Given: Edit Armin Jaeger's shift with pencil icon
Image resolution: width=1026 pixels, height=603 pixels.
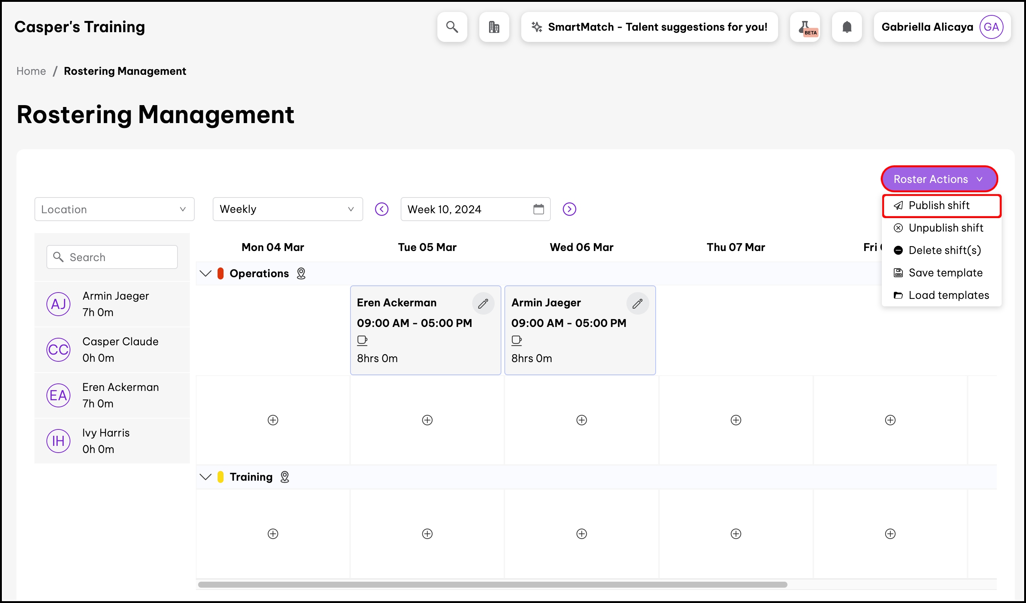Looking at the screenshot, I should coord(637,303).
